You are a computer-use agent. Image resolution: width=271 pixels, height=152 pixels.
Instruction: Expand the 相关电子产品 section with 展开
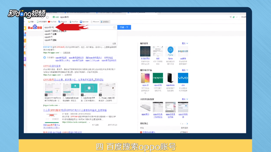(x=185, y=70)
